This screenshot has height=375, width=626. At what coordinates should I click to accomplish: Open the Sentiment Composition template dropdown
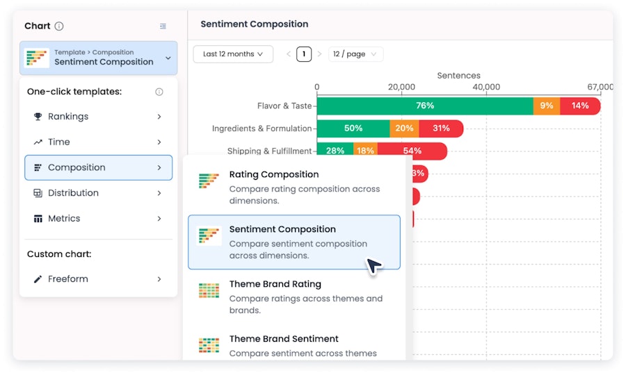[x=99, y=58]
